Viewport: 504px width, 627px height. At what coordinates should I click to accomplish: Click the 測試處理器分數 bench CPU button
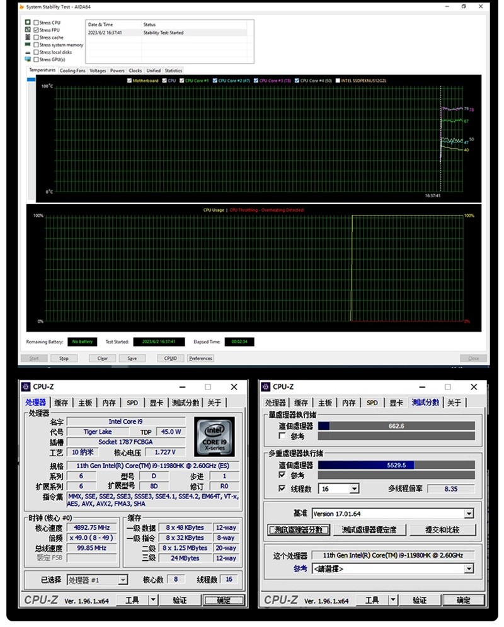click(299, 530)
